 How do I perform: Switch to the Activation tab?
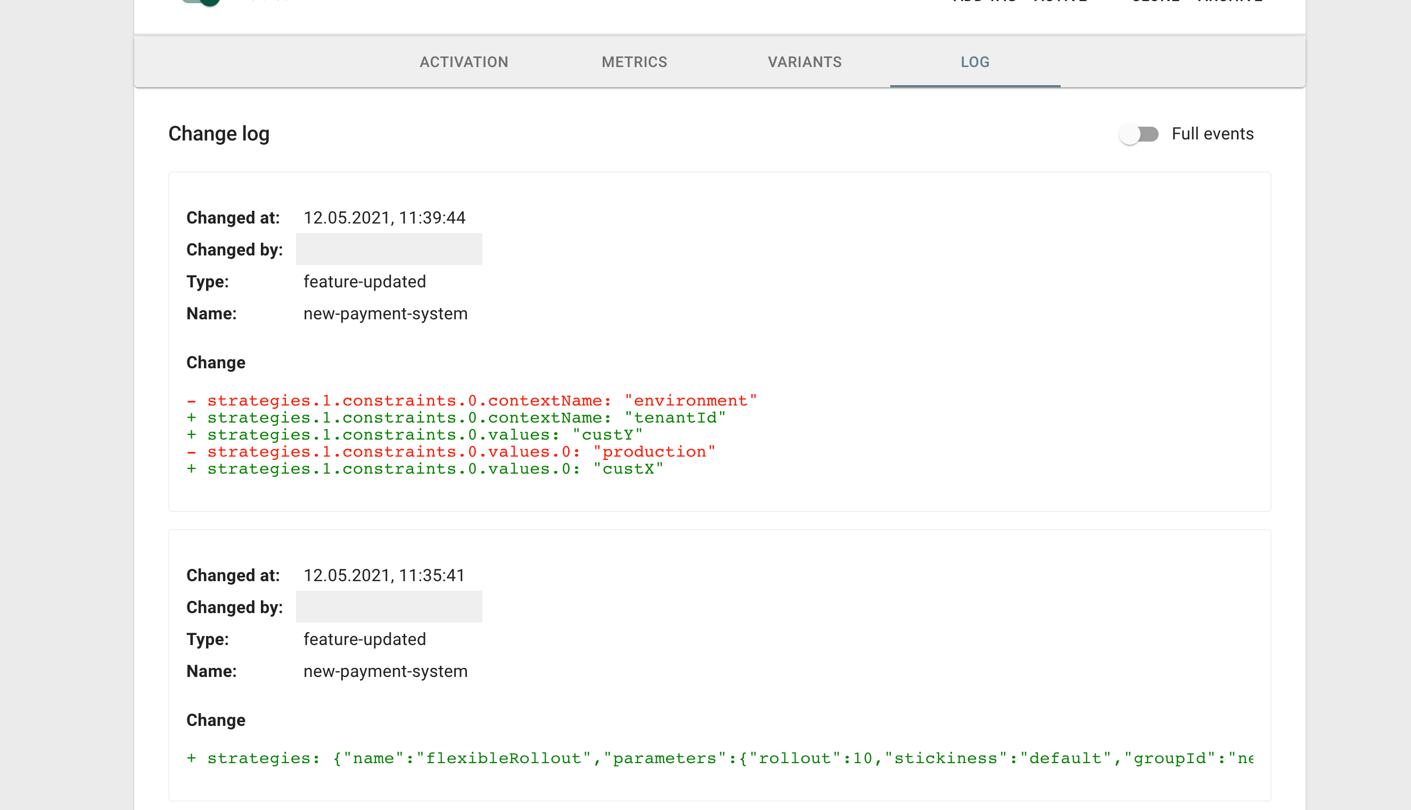click(x=464, y=62)
